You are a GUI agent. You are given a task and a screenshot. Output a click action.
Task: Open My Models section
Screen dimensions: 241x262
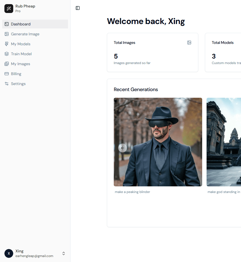[x=35, y=44]
